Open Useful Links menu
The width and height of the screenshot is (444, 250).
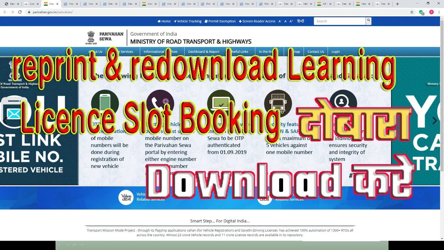(x=239, y=51)
